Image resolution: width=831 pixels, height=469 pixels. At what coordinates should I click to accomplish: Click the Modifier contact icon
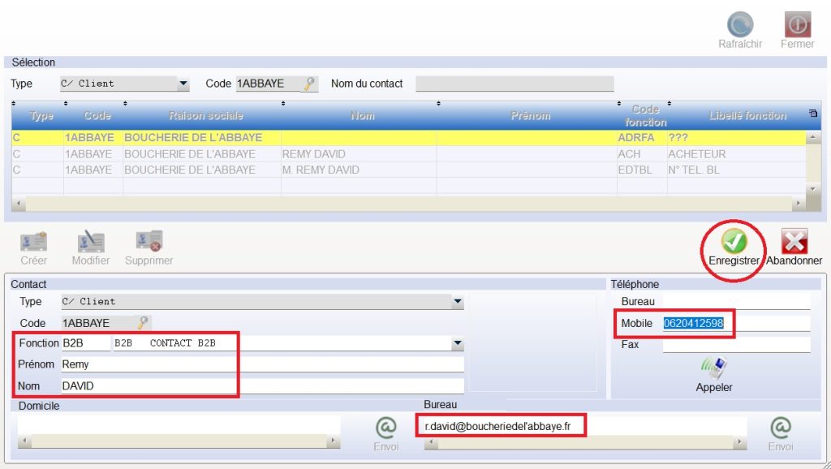[90, 241]
